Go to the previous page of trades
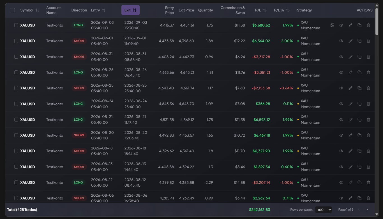383x219 pixels. (x=359, y=210)
